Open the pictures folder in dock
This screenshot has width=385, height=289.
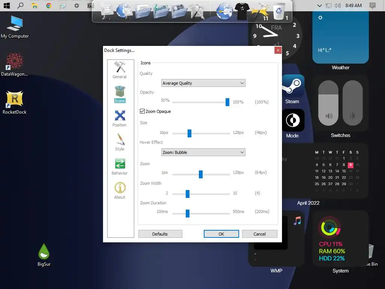(x=179, y=11)
